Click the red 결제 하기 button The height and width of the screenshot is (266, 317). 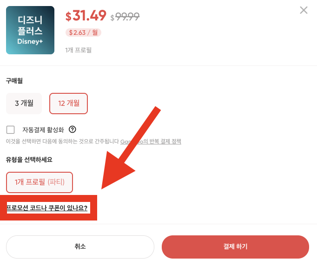[235, 247]
